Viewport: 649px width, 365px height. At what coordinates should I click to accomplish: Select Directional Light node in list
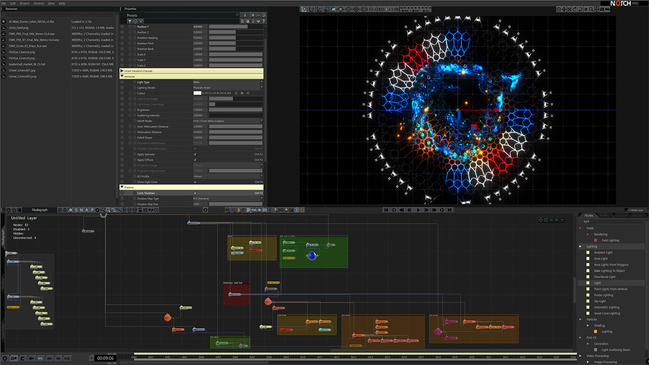[605, 277]
